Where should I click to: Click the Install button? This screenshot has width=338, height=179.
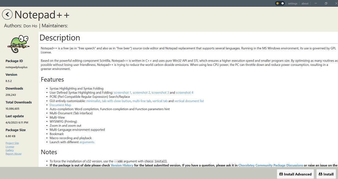[326, 174]
